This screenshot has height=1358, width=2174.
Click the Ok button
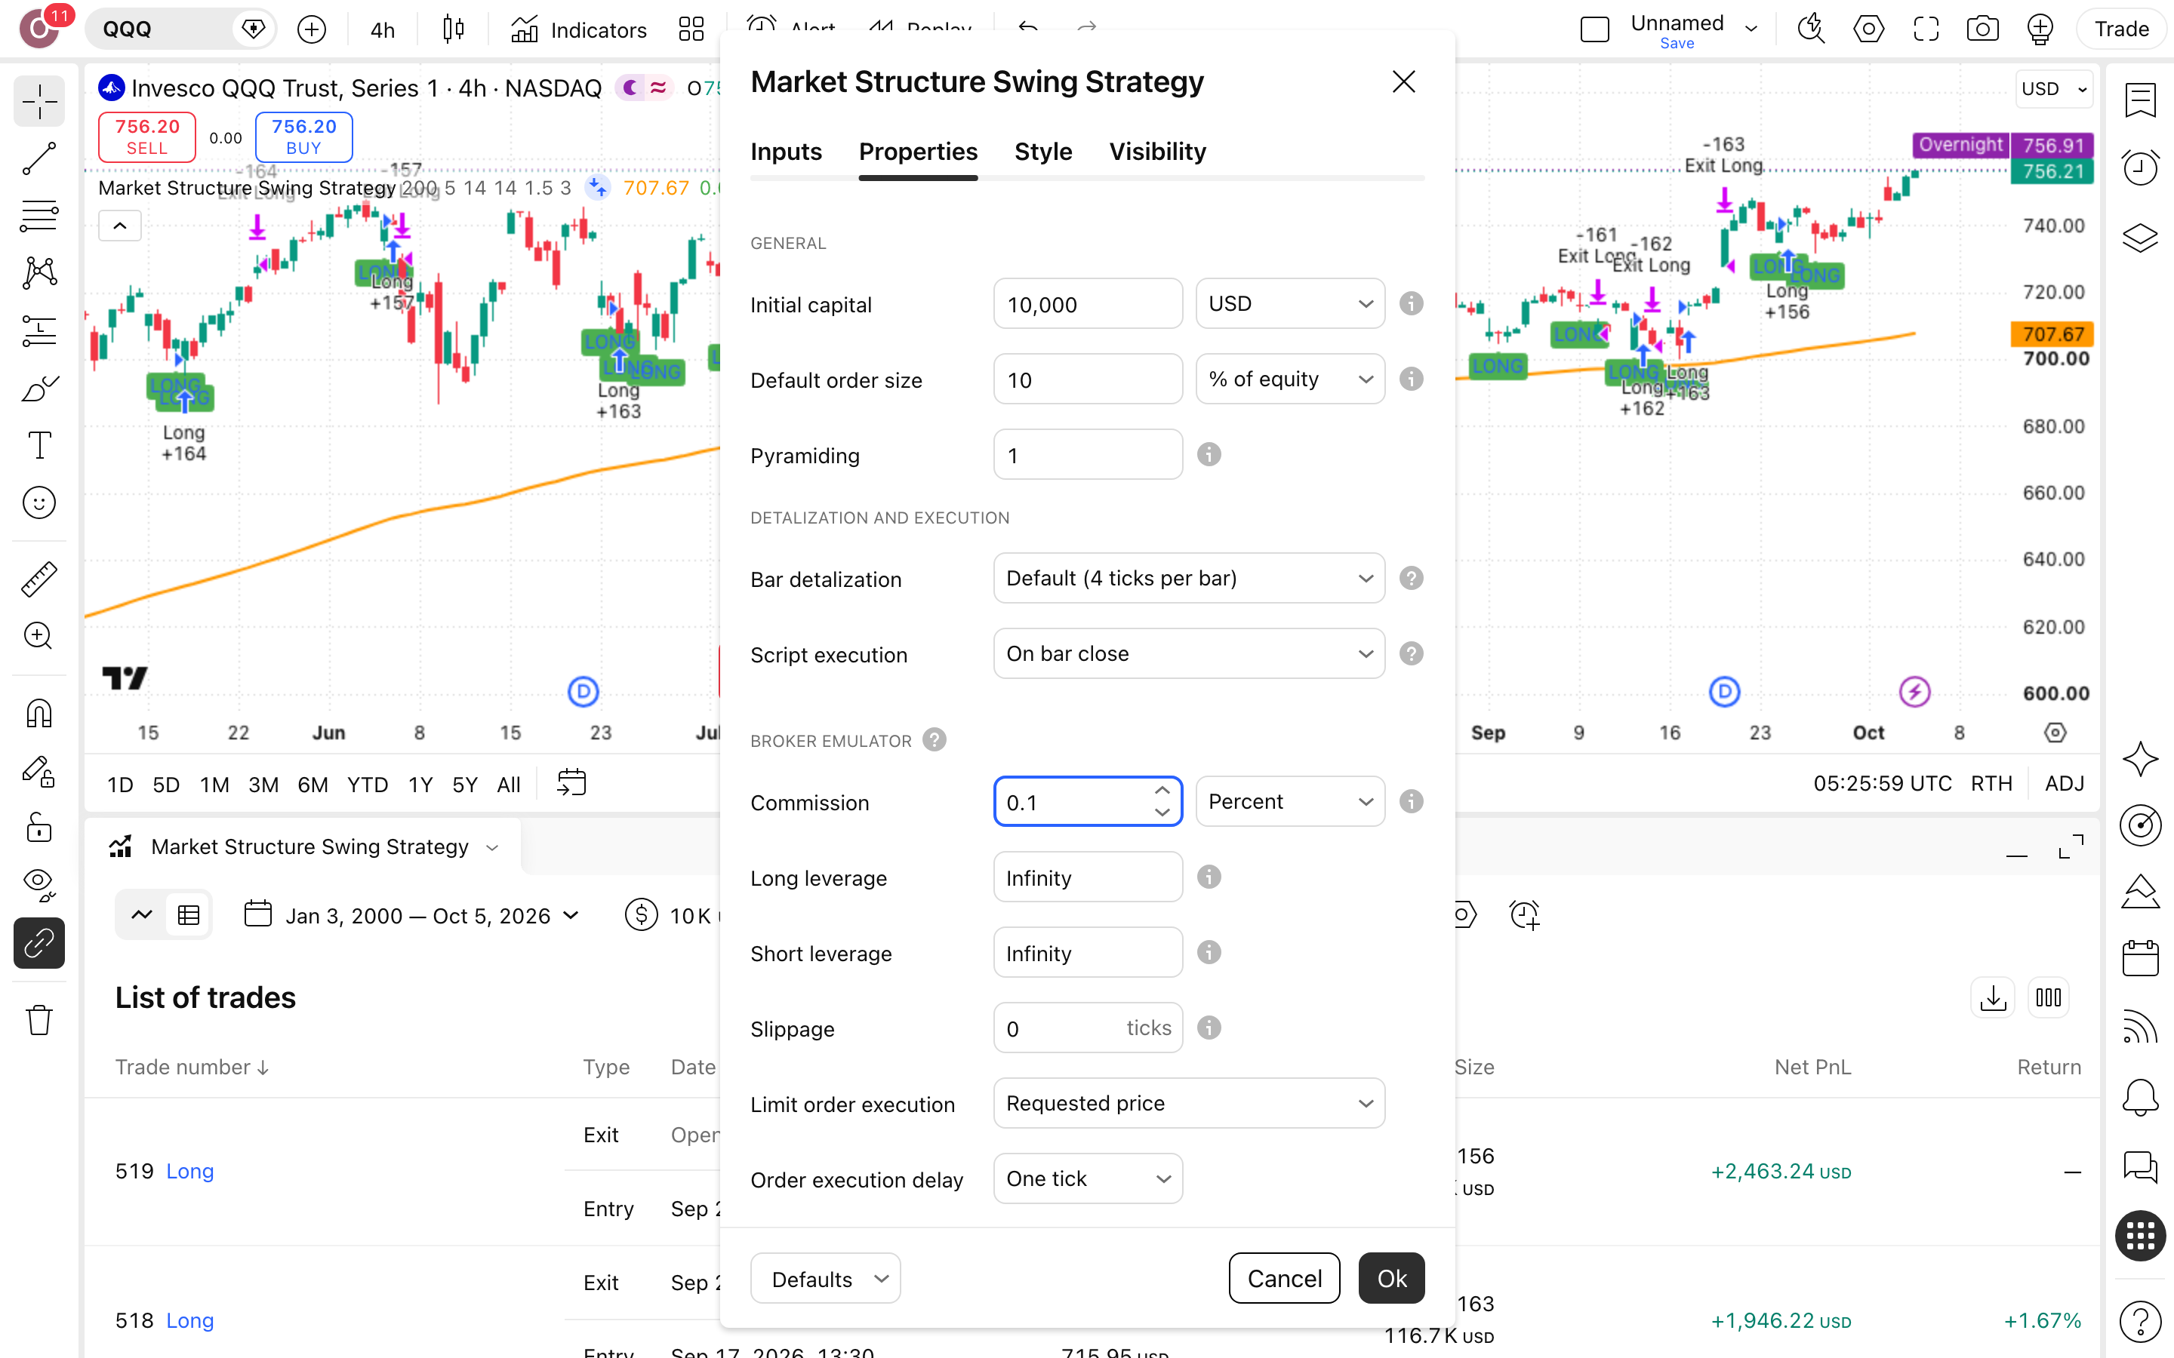(1391, 1278)
